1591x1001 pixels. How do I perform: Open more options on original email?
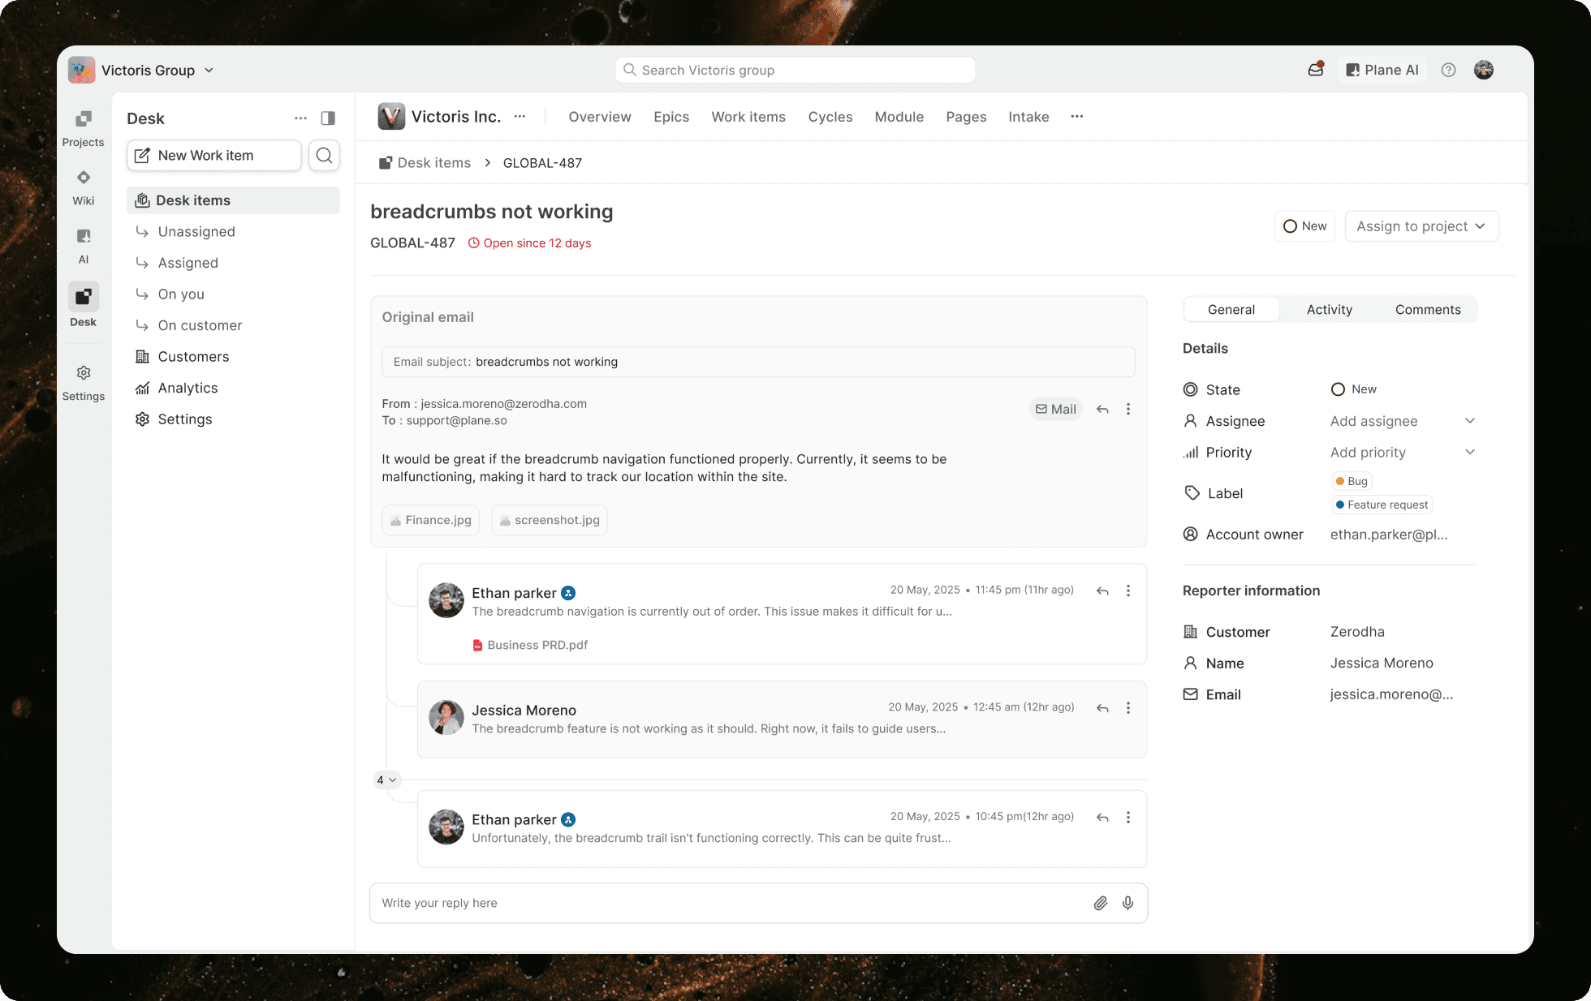(x=1127, y=409)
